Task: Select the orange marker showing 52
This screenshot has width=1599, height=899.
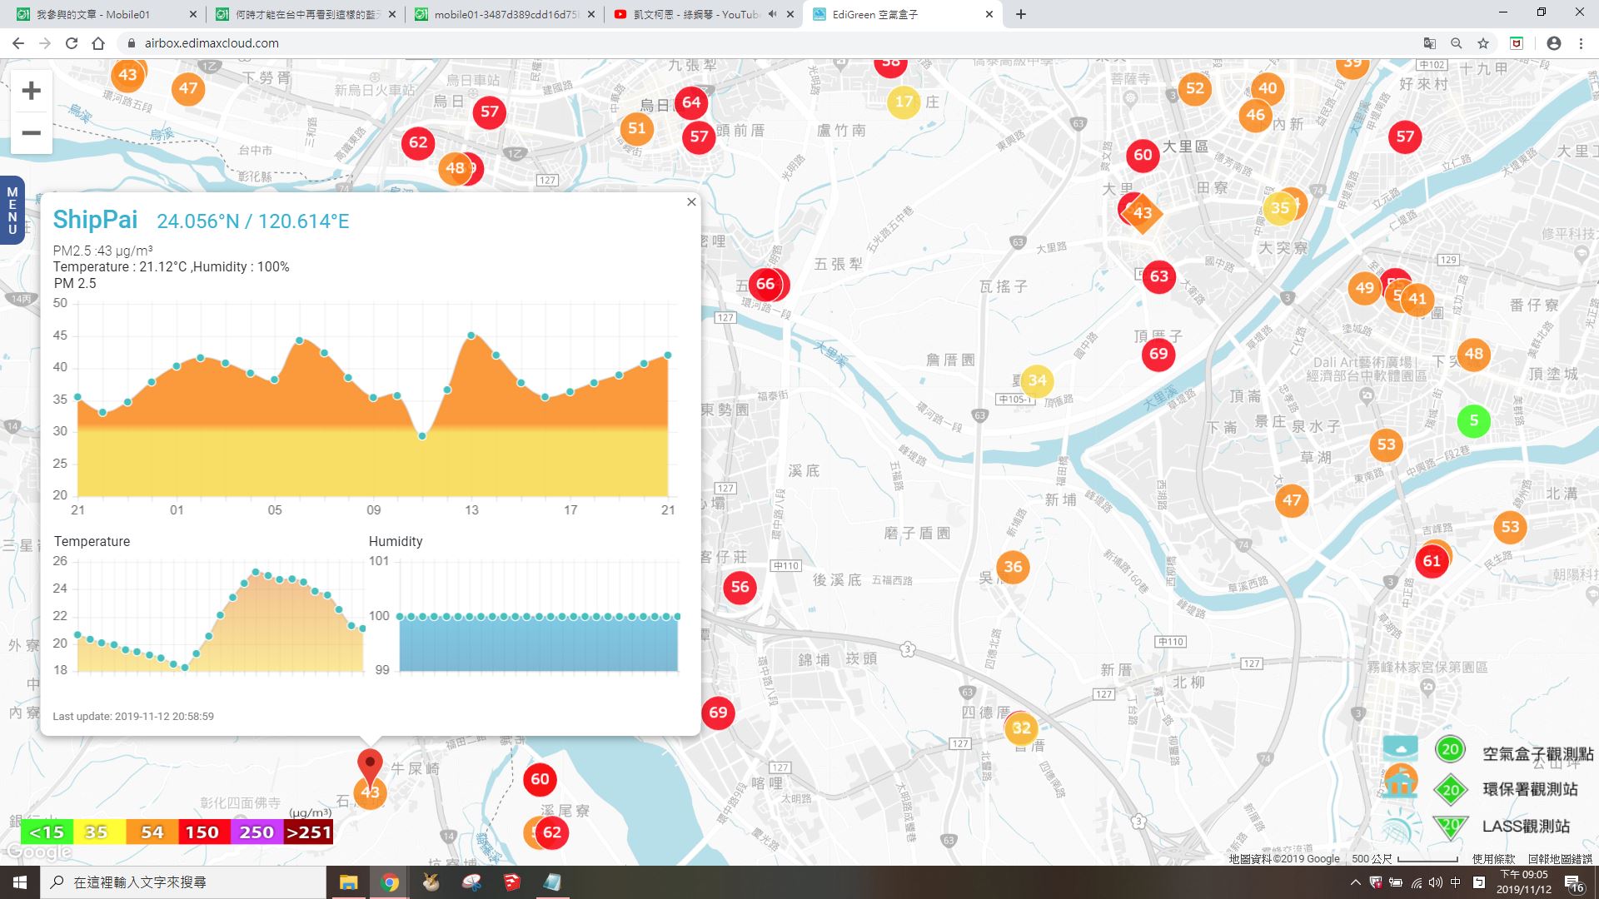Action: [x=1195, y=88]
